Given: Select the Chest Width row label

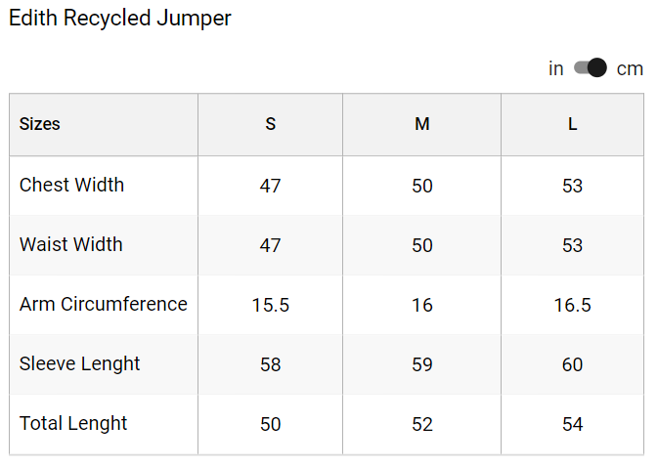Looking at the screenshot, I should (x=71, y=185).
